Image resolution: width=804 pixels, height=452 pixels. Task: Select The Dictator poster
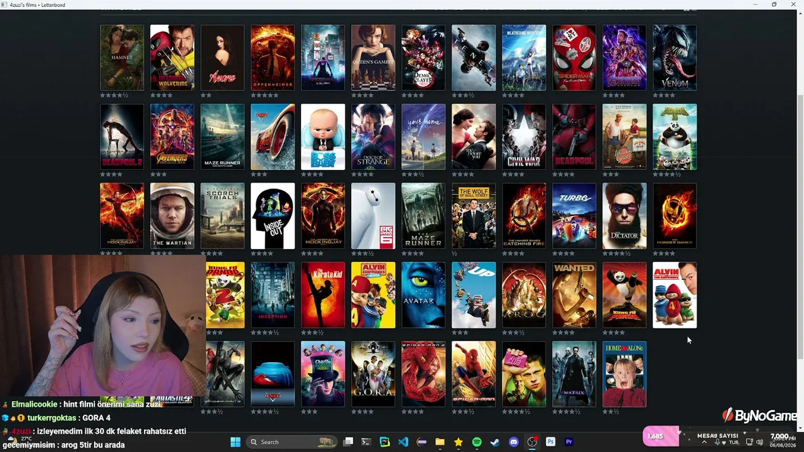(624, 216)
